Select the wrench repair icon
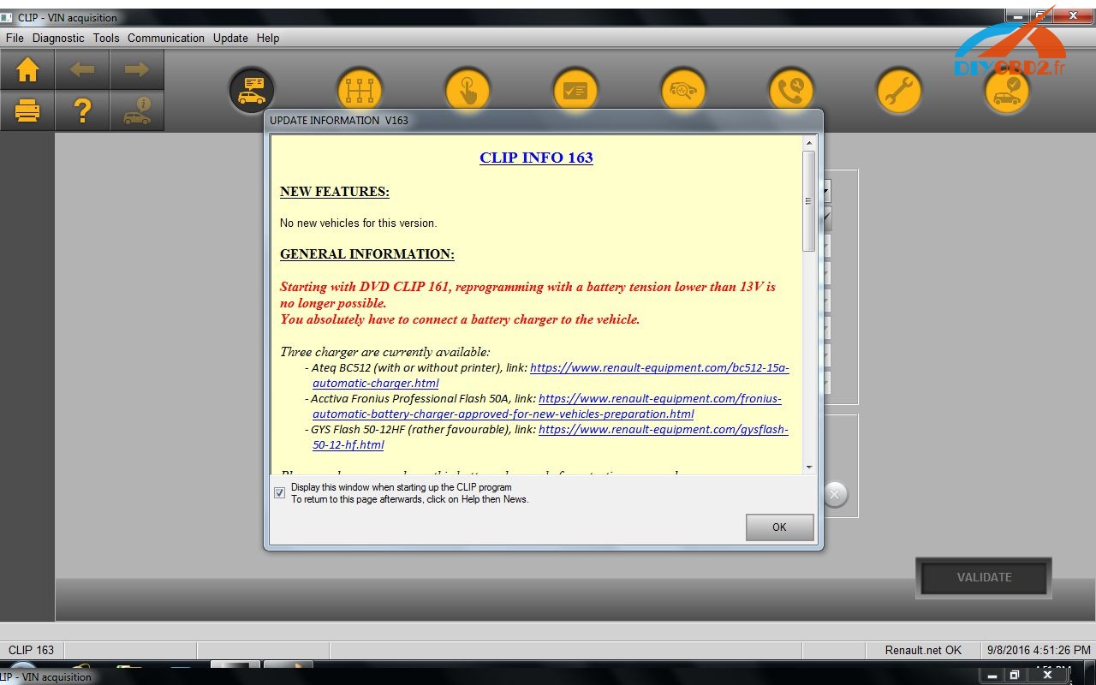 point(898,89)
